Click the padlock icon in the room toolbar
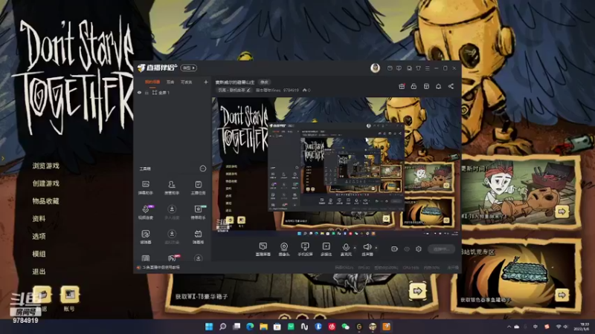595x334 pixels. pos(414,86)
